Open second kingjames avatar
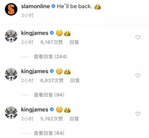Image resolution: width=149 pixels, height=138 pixels. point(11,74)
